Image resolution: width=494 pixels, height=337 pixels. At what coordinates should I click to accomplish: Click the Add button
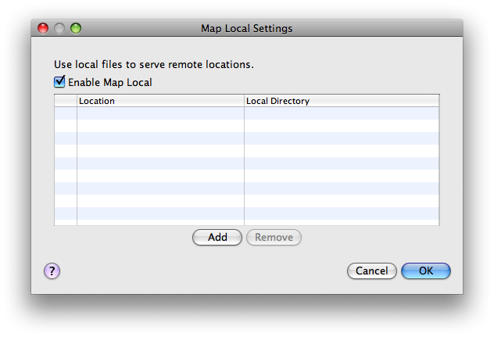217,237
